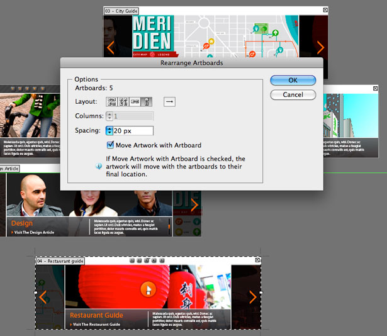Confirm the dialog with OK
This screenshot has width=387, height=336.
pos(293,81)
